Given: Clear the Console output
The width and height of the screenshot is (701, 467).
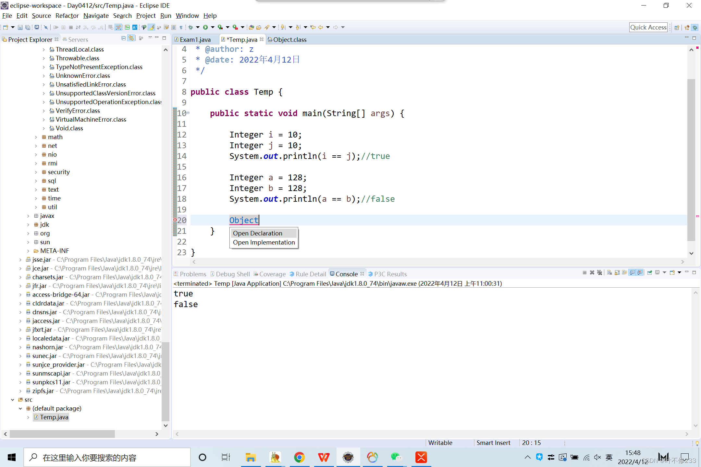Looking at the screenshot, I should point(609,273).
